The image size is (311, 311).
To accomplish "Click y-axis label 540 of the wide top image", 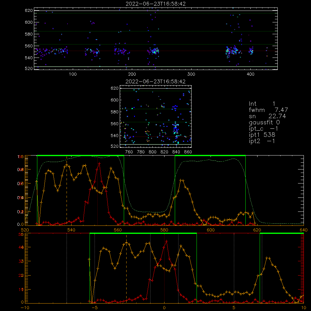I will (x=29, y=58).
